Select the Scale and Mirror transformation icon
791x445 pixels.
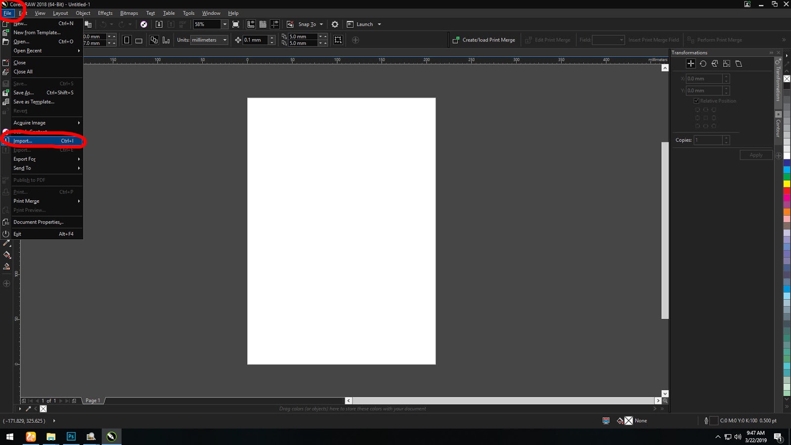(x=715, y=63)
